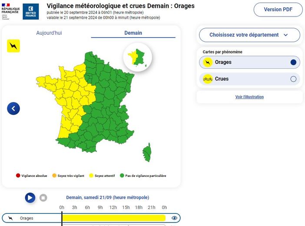Click the 12h timeline marker
The image size is (305, 226).
113,207
